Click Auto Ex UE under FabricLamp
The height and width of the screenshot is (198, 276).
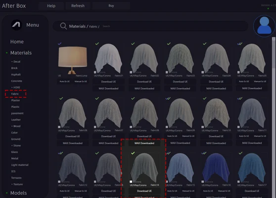coord(64,81)
